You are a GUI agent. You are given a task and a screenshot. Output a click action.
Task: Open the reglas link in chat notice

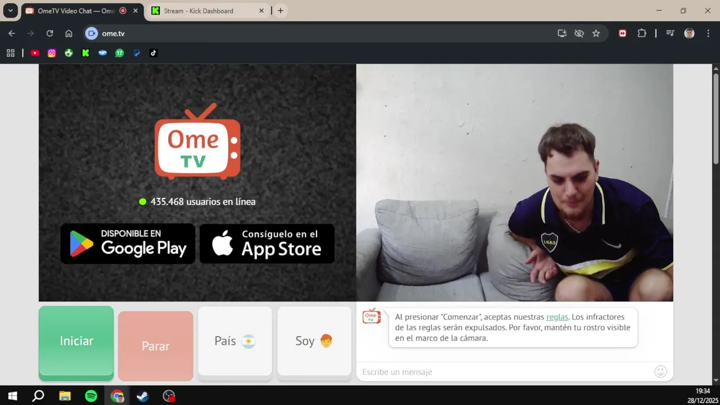pyautogui.click(x=557, y=317)
